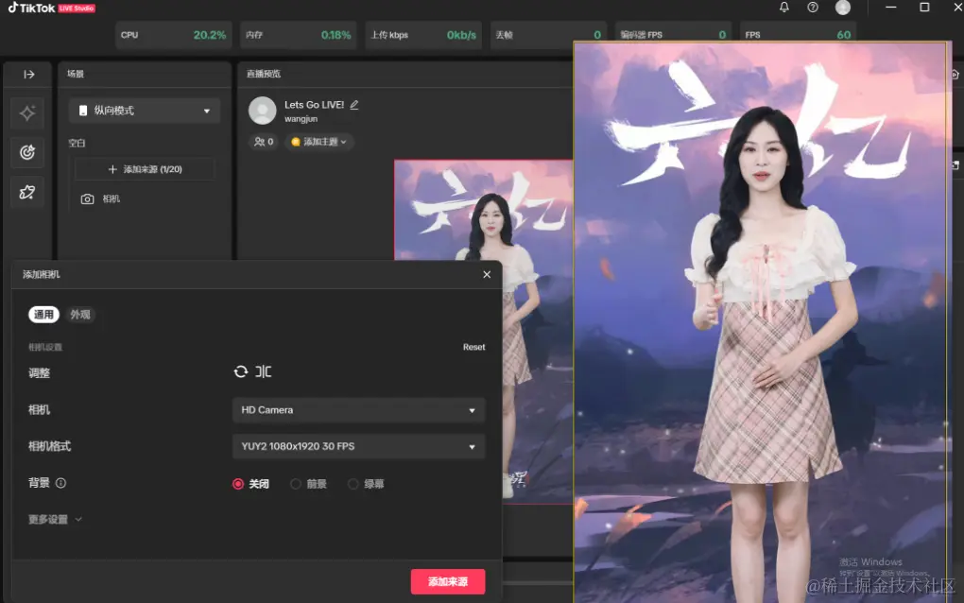Screen dimensions: 964x603
Task: Click the 上传 kbps 0kb/s stat
Action: tap(423, 35)
